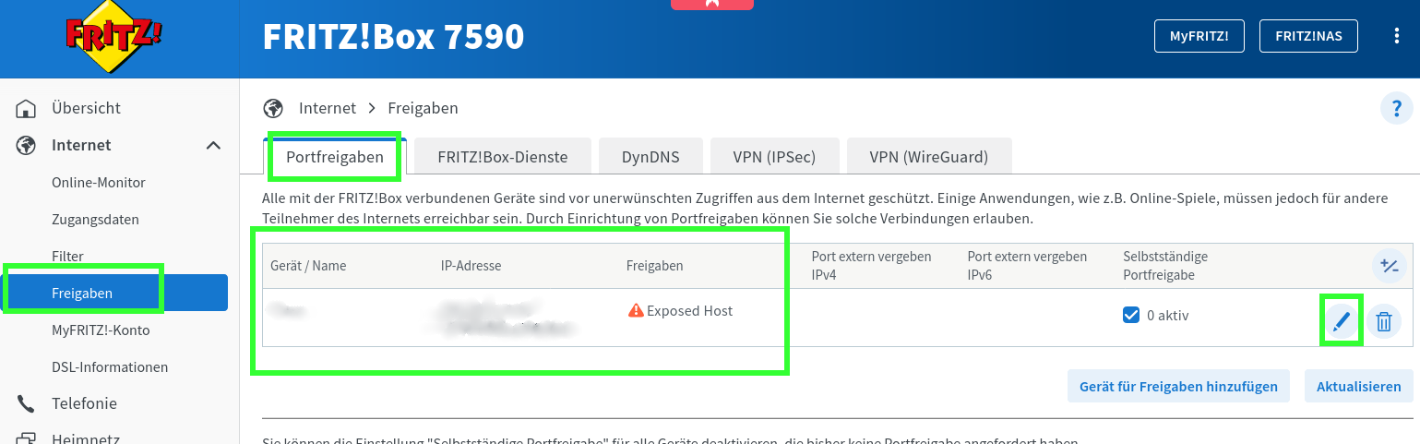Screen dimensions: 1420x444
Task: Collapse the Internet section chevron
Action: pos(213,146)
